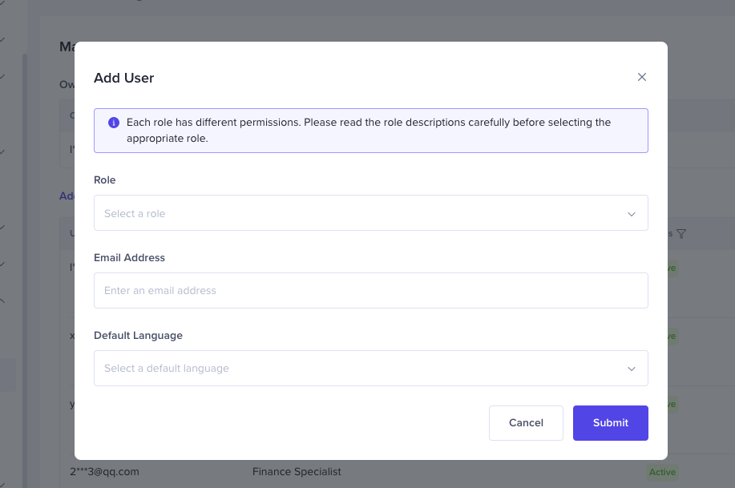The width and height of the screenshot is (735, 488).
Task: Click the Add User dialog title
Action: (123, 78)
